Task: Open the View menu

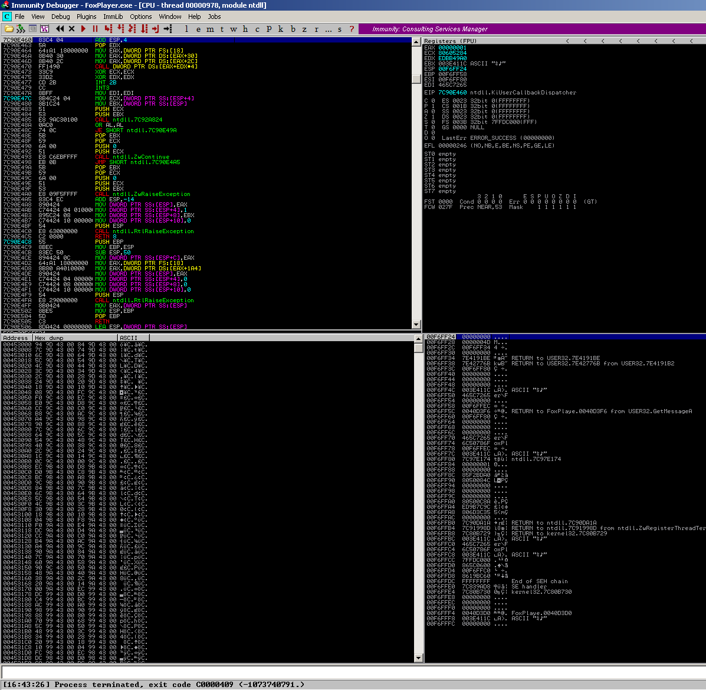Action: tap(38, 17)
